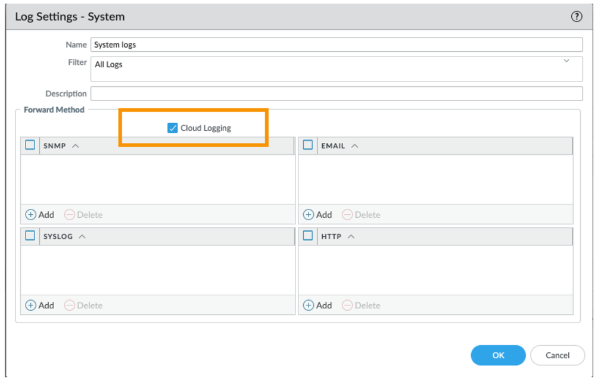Focus the Description input field
Viewport: 595px width, 378px height.
(337, 93)
